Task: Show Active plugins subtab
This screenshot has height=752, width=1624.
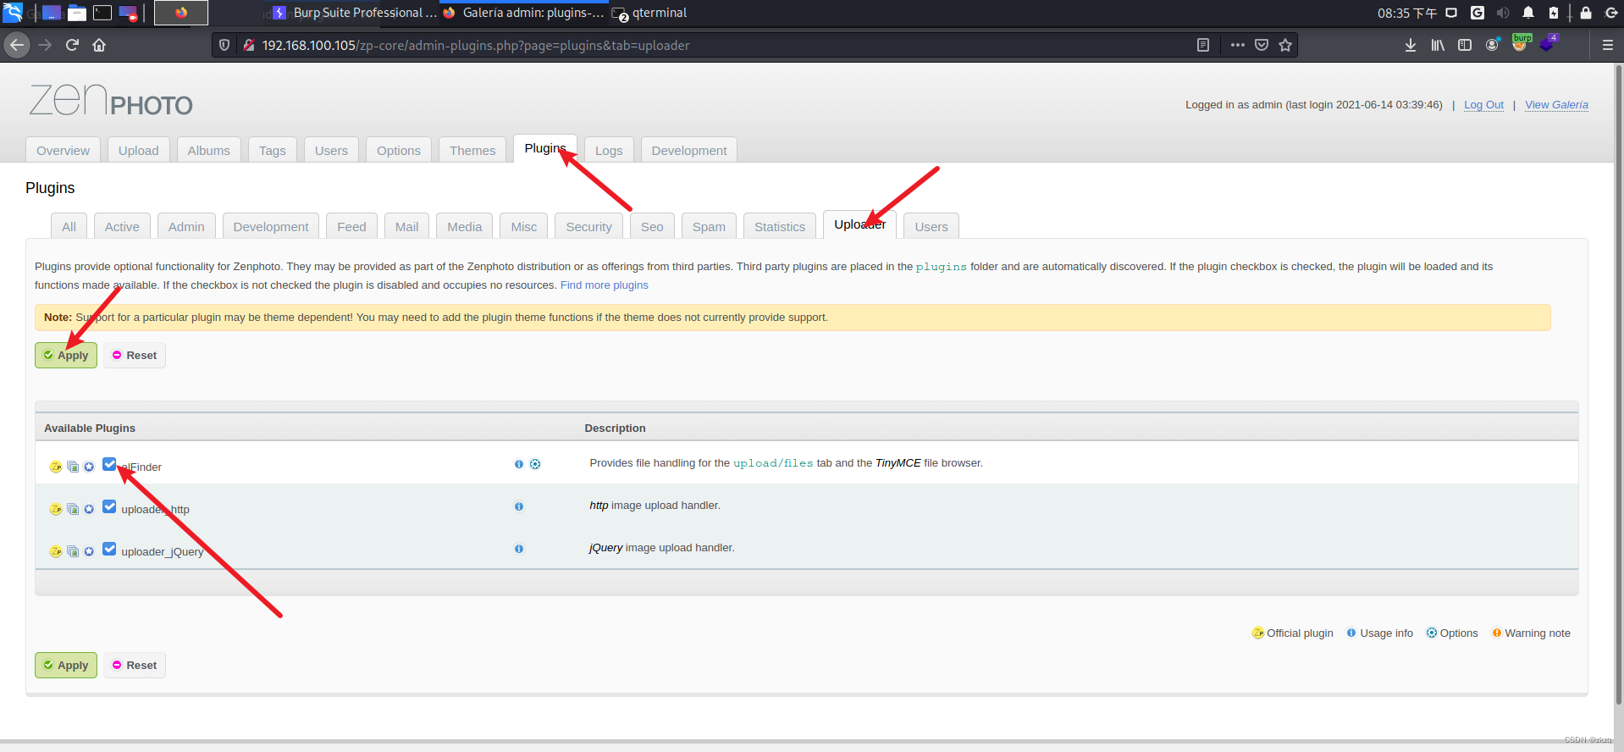Action: (123, 226)
